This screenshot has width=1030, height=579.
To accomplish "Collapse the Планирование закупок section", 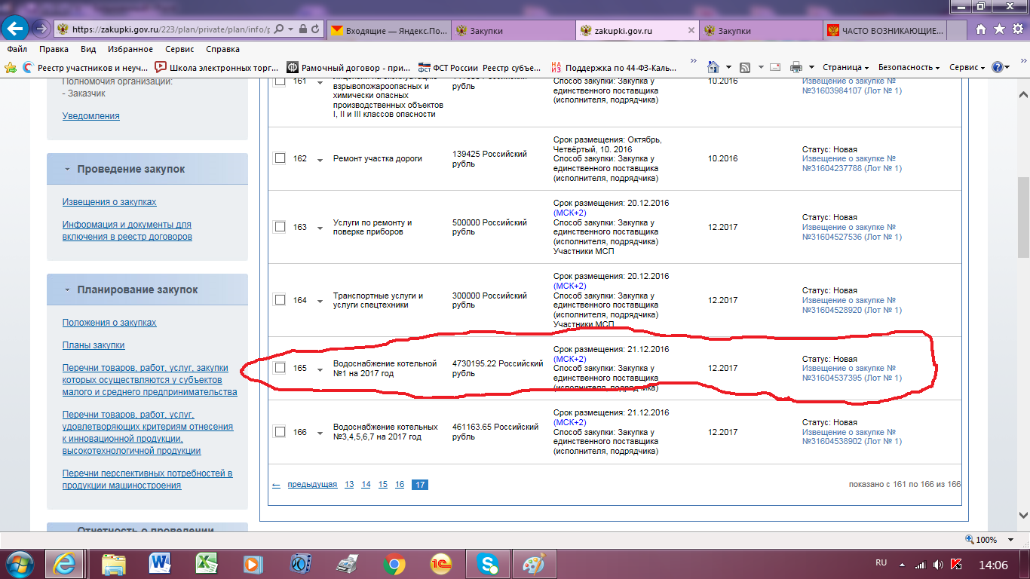I will [67, 289].
